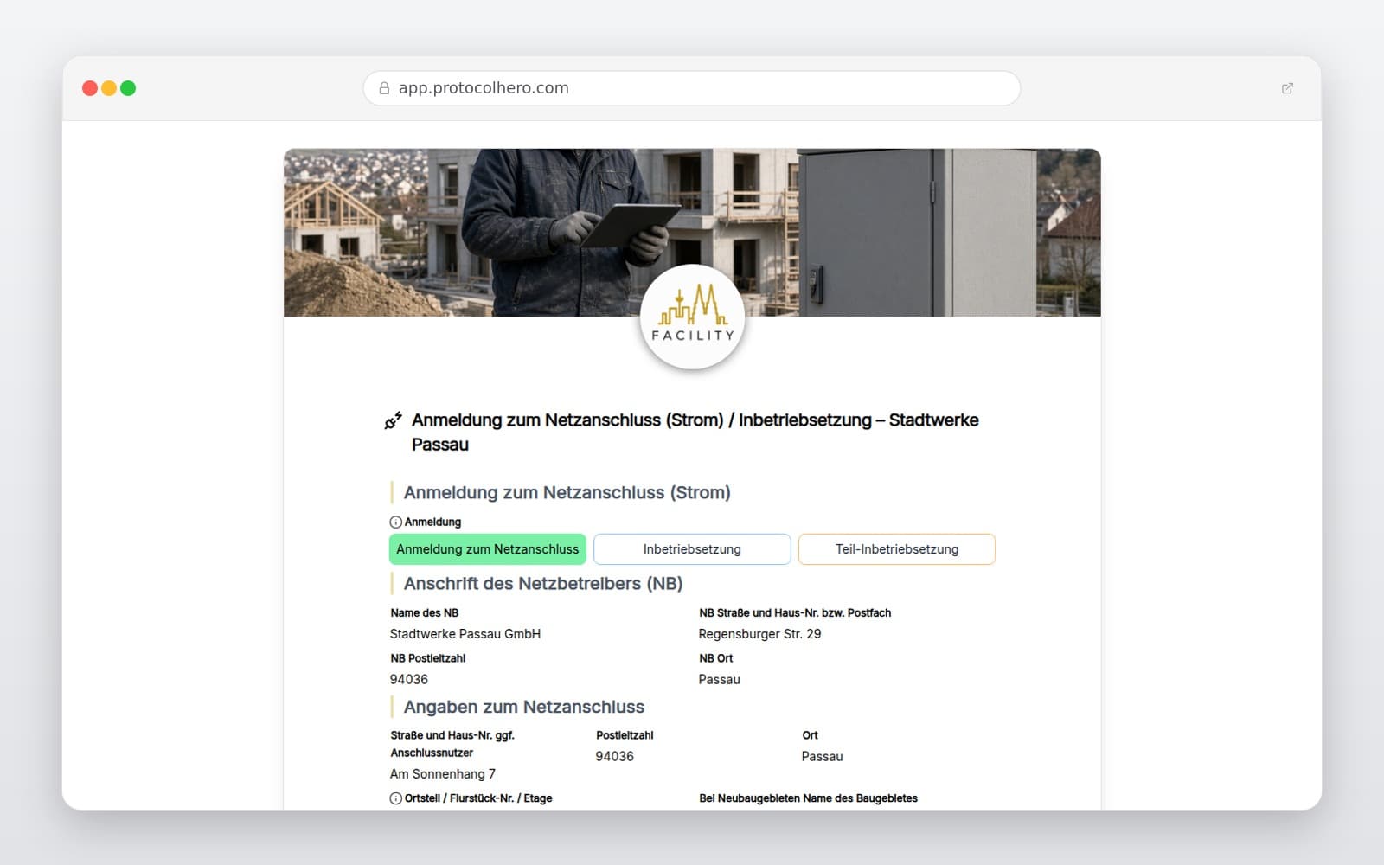Select the Teil-Inbetriebsetzung option
The width and height of the screenshot is (1384, 865).
tap(897, 549)
